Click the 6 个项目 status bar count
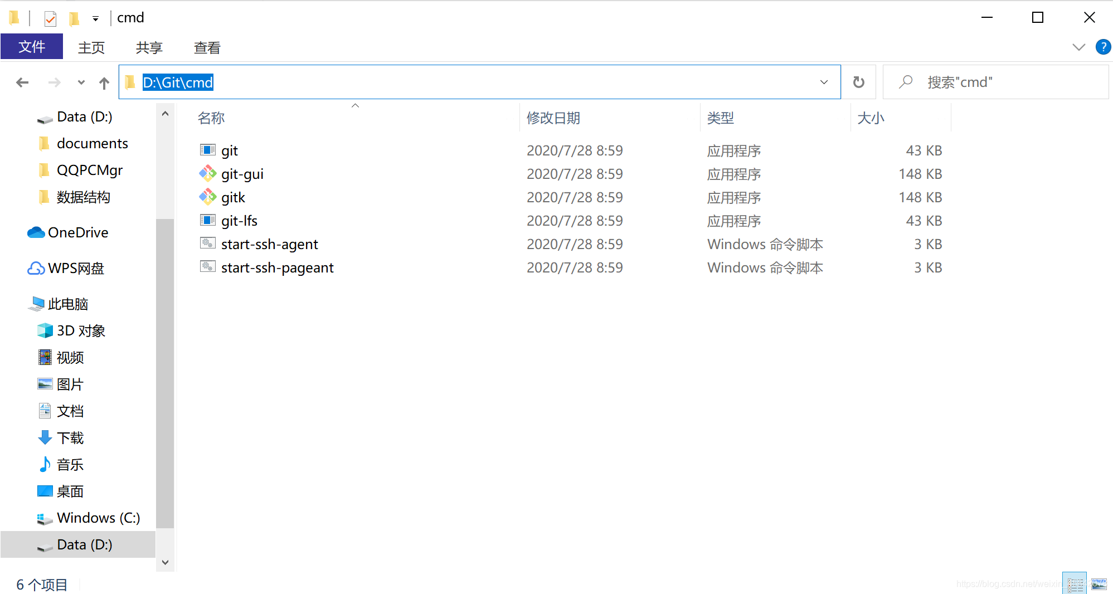 [x=42, y=585]
